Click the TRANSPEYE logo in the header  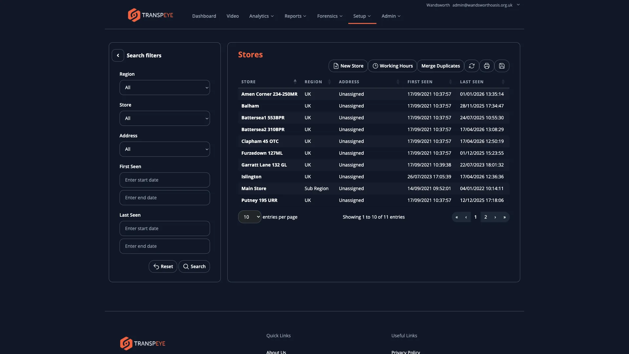pos(150,15)
